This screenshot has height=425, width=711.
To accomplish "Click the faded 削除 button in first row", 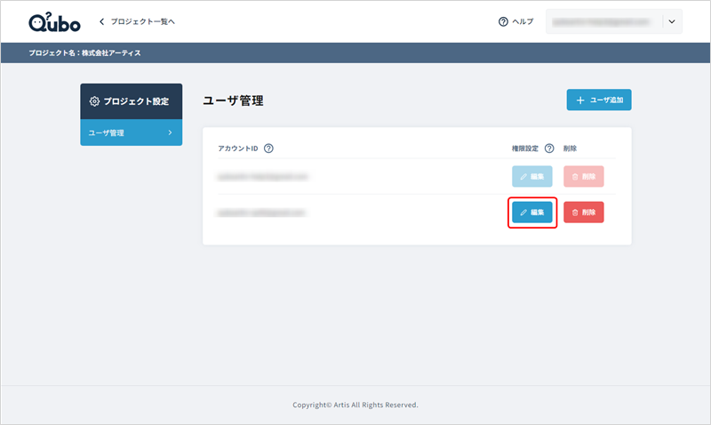I will click(584, 176).
